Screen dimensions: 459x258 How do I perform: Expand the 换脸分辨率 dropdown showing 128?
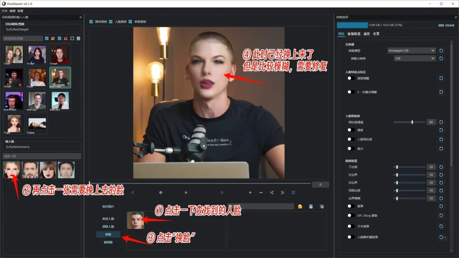click(414, 58)
